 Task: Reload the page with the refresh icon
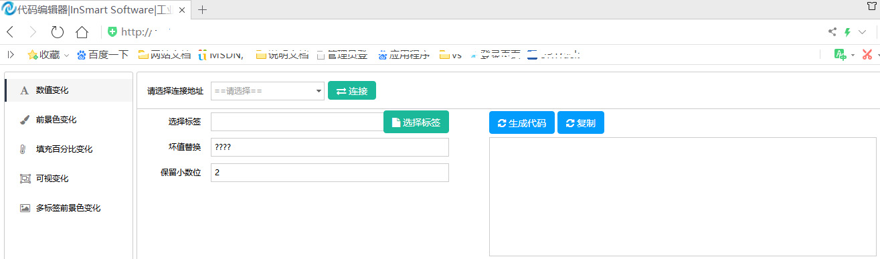(58, 31)
